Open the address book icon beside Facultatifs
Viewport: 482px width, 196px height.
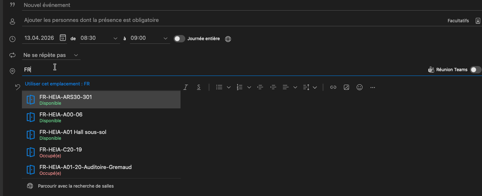pyautogui.click(x=478, y=21)
